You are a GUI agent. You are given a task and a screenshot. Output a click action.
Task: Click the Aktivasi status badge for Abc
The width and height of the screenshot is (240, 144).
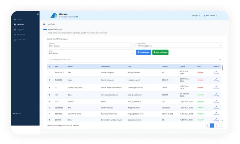point(200,73)
